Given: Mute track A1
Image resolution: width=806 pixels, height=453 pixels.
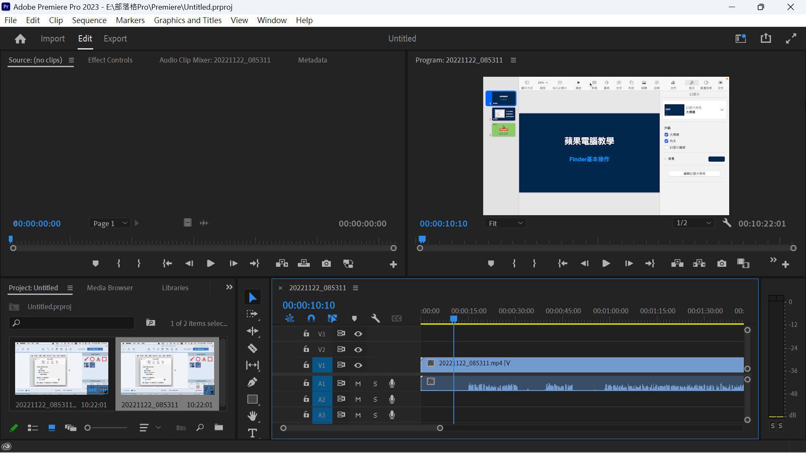Looking at the screenshot, I should 358,383.
